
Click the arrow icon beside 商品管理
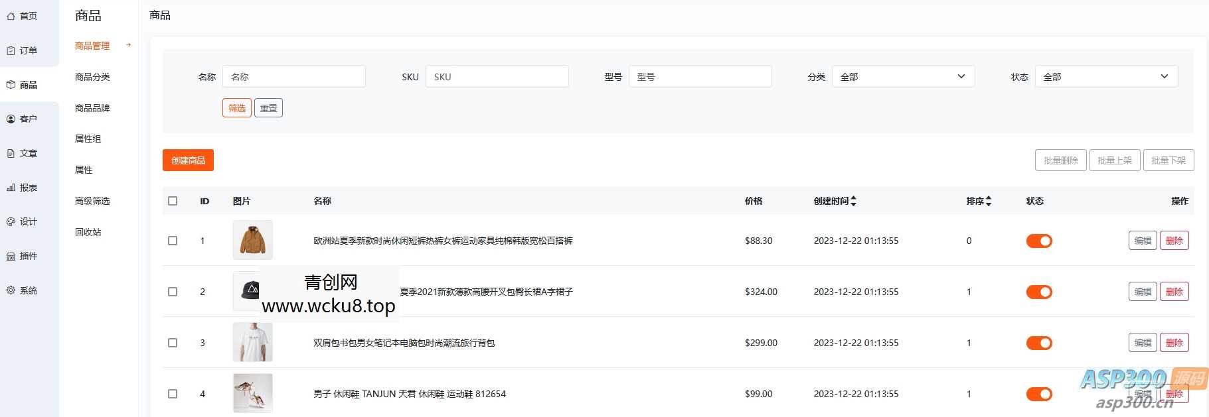[128, 46]
